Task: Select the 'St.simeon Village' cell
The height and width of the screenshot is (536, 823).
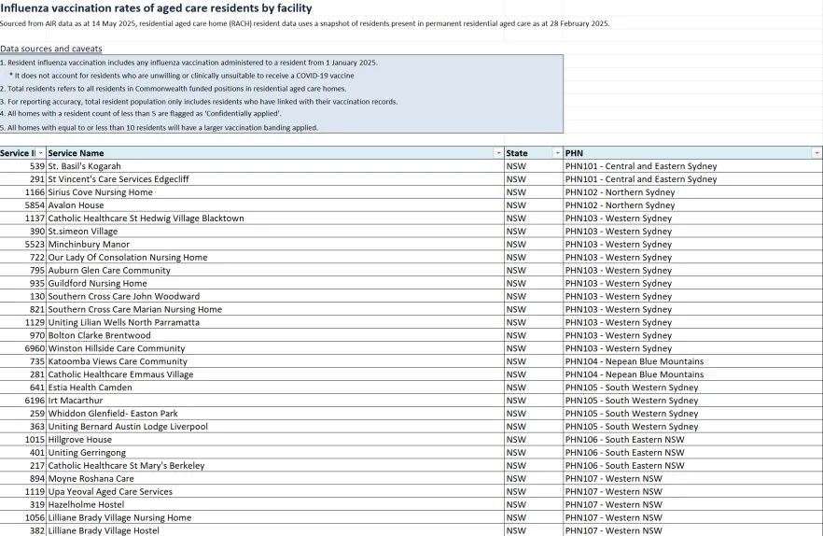Action: [275, 232]
